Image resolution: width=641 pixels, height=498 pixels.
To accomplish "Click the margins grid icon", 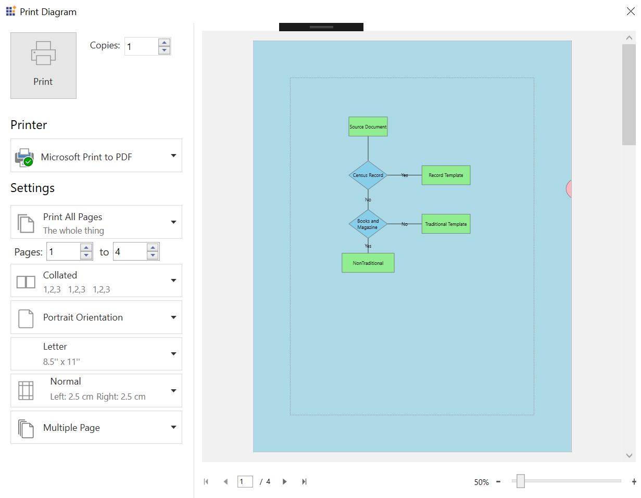I will [x=26, y=391].
